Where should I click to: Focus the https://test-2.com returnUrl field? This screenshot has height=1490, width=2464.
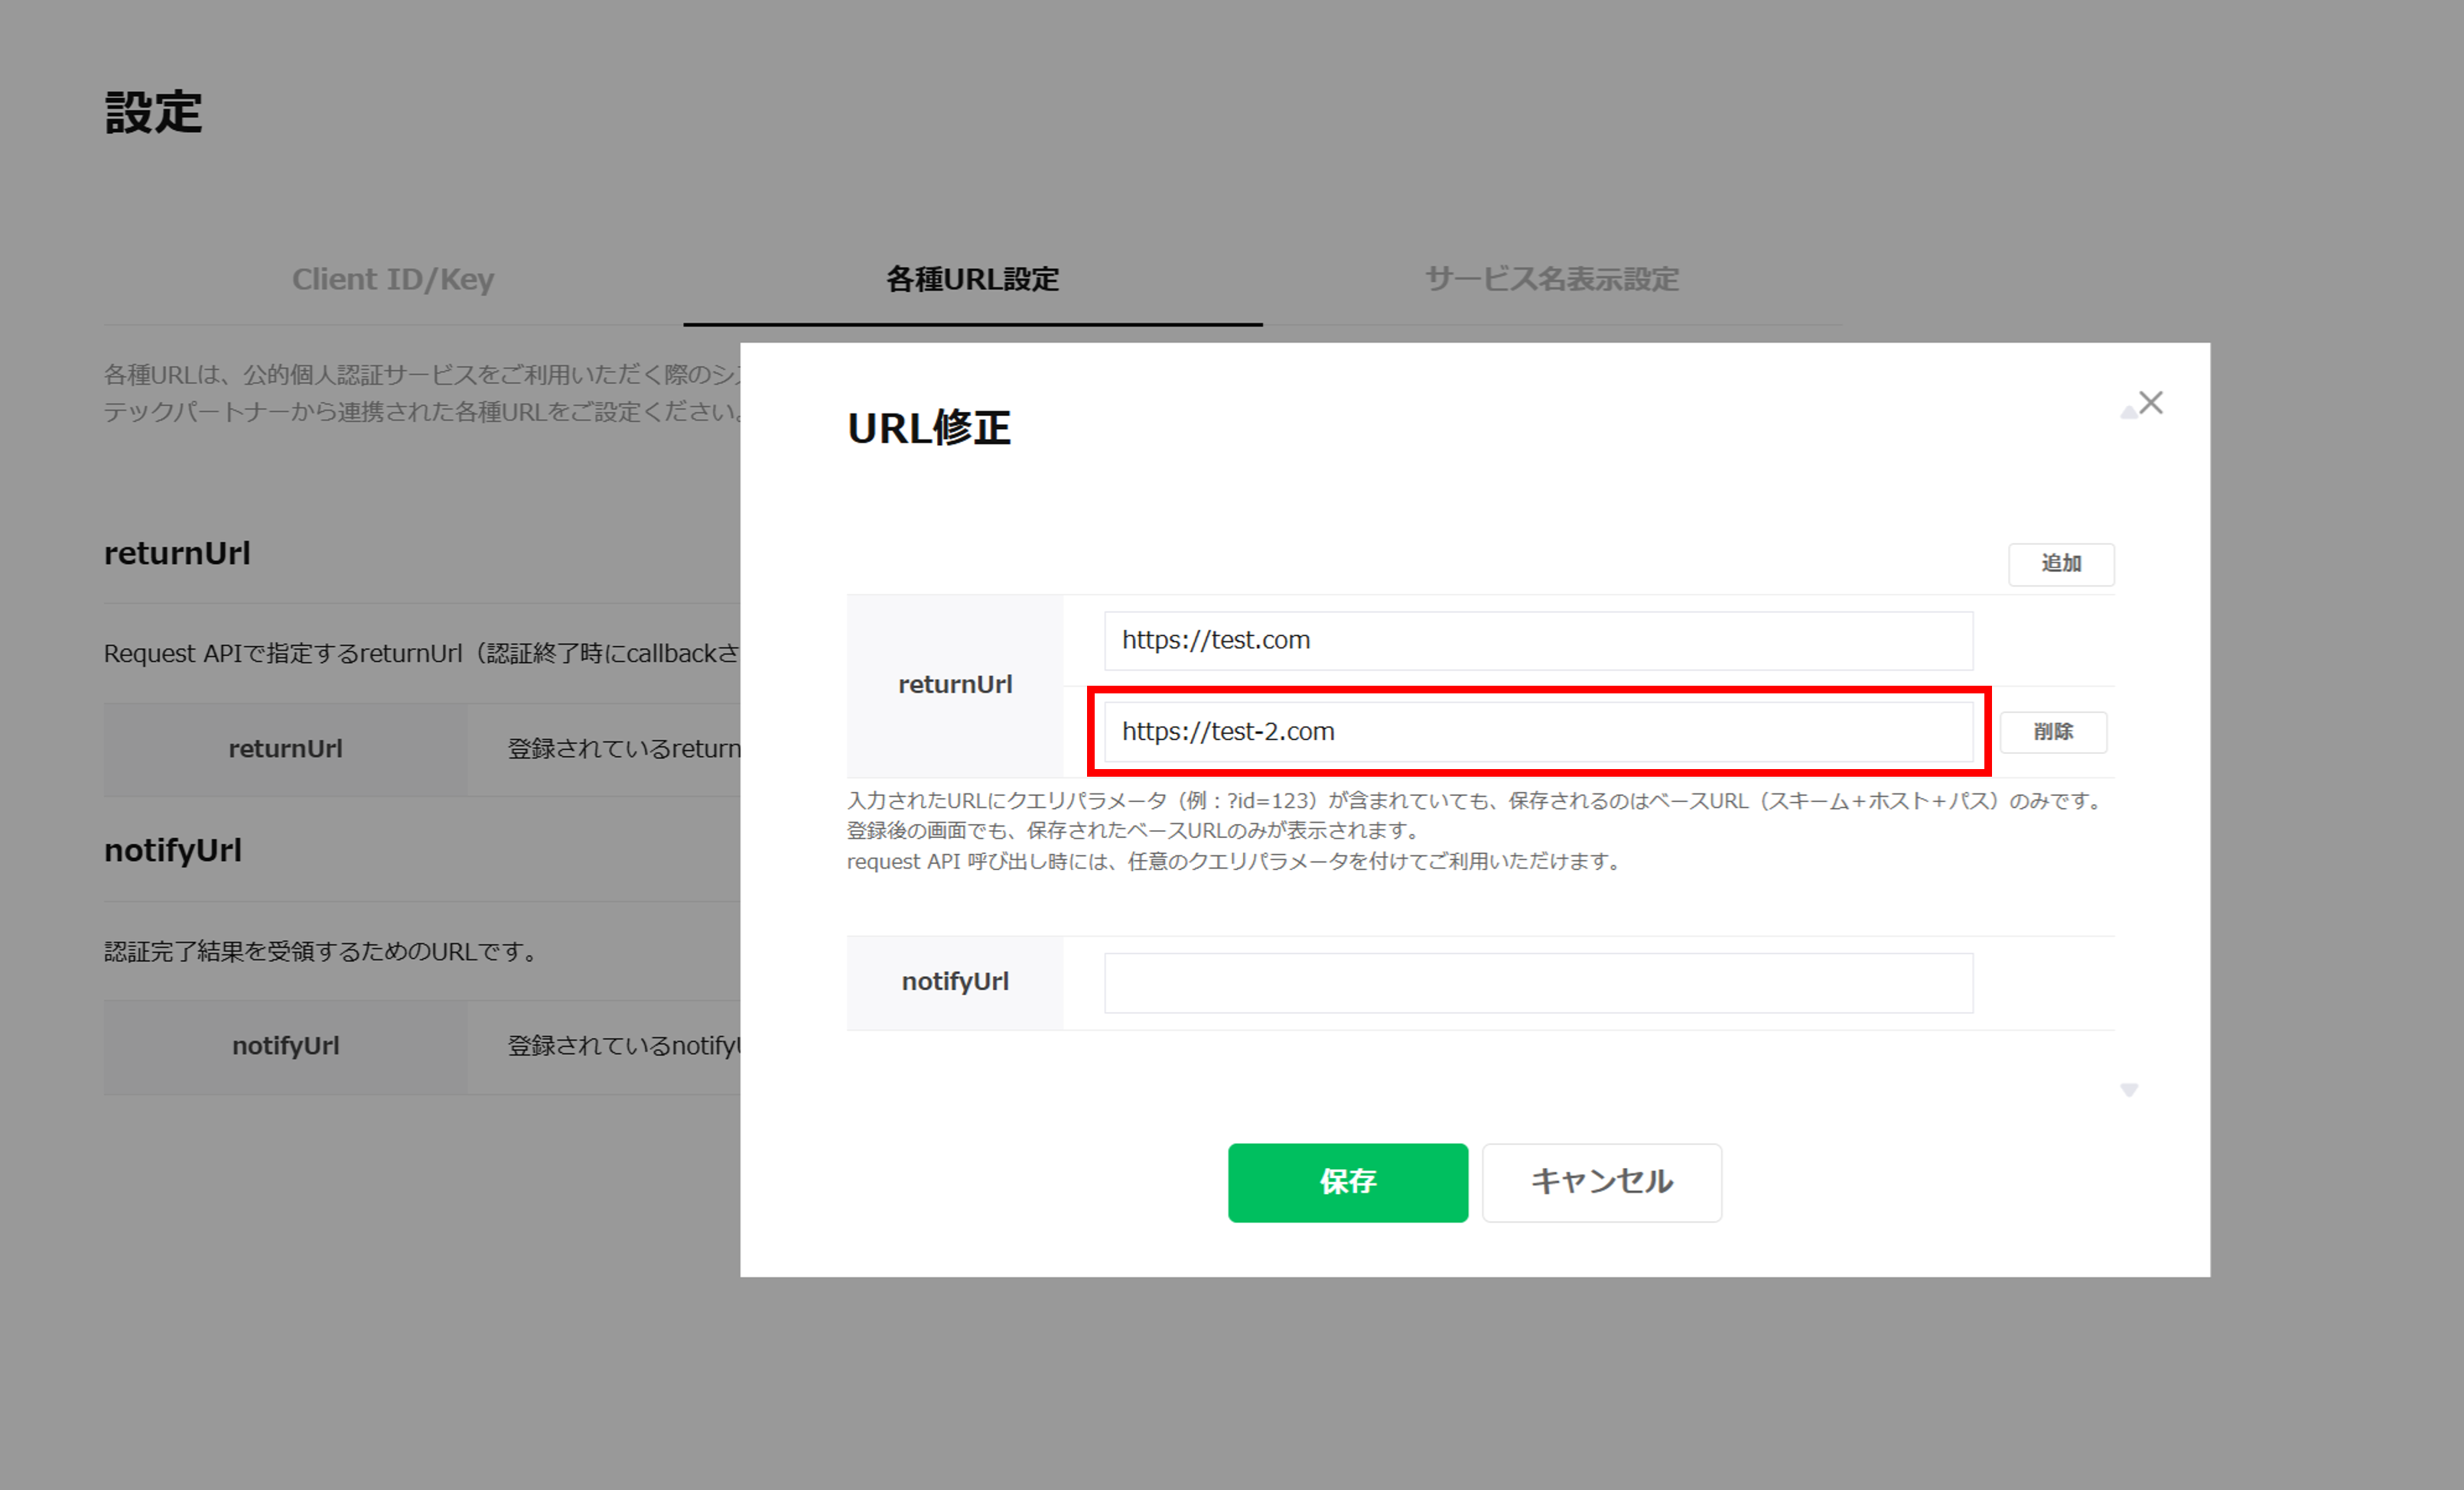(x=1538, y=732)
